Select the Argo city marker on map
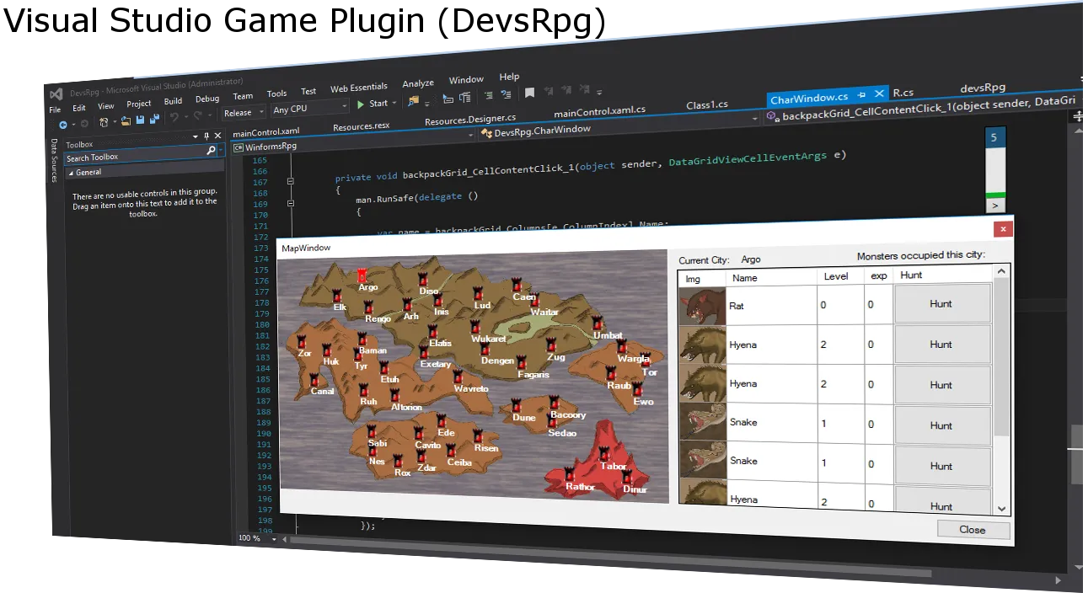The height and width of the screenshot is (593, 1083). pos(362,275)
